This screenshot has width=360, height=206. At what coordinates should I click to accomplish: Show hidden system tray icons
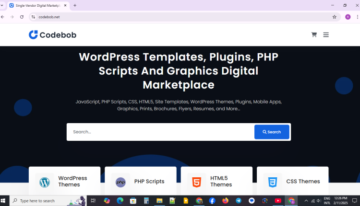[x=306, y=201]
